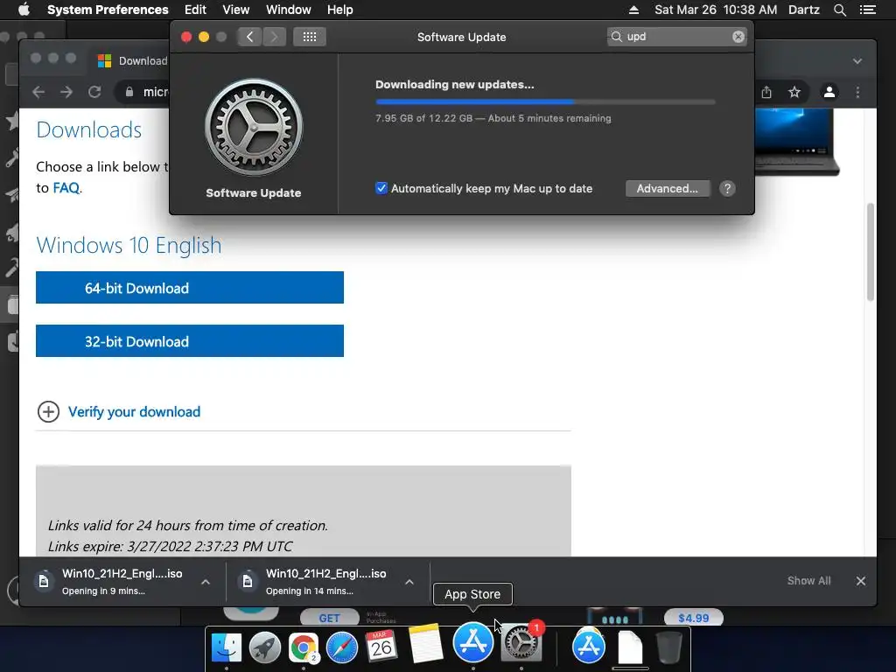Click Show All downloads
This screenshot has height=672, width=896.
[808, 581]
